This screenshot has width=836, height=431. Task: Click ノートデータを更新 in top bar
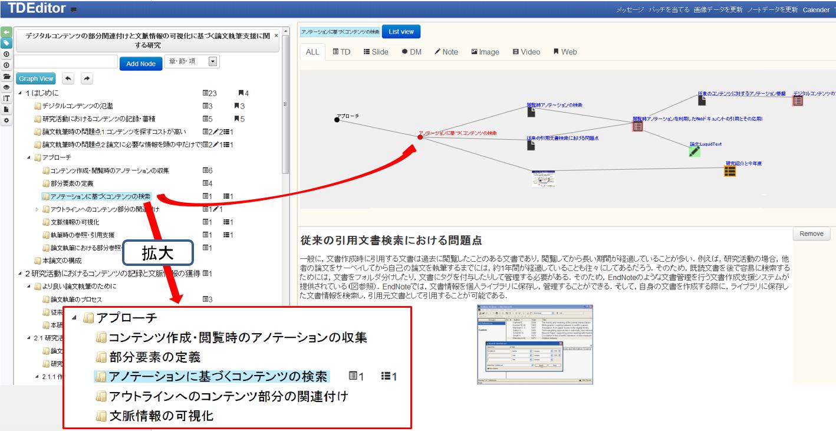[772, 10]
